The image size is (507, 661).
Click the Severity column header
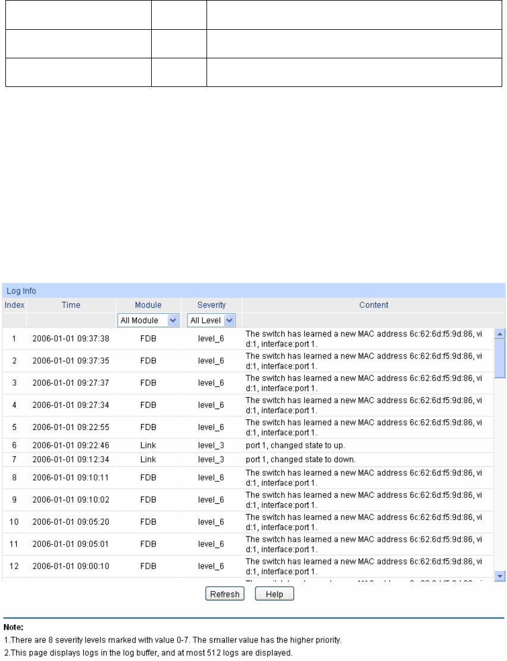(x=211, y=305)
